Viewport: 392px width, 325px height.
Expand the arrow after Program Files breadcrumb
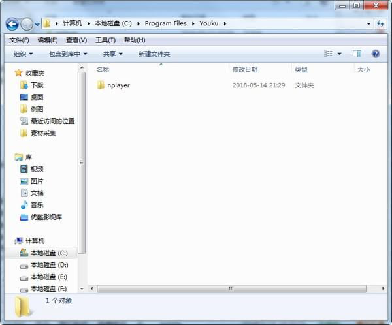click(193, 23)
